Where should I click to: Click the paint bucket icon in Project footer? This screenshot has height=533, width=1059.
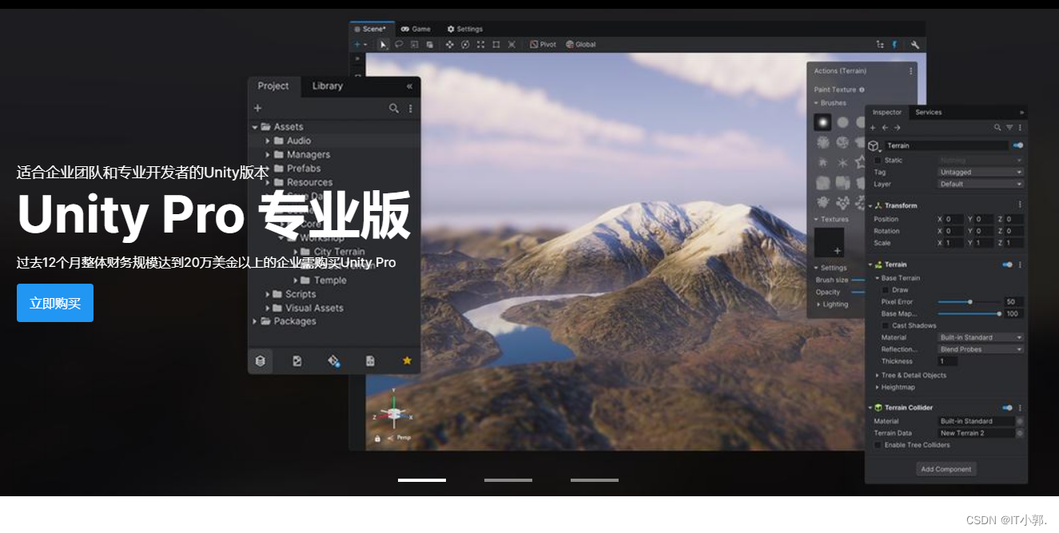333,361
